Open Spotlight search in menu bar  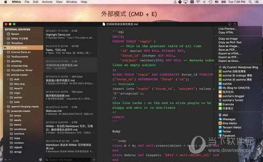[250, 2]
